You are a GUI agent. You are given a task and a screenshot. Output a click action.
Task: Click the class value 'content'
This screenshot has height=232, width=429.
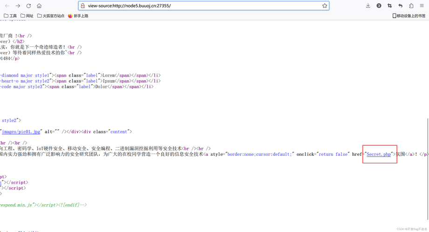(x=119, y=132)
